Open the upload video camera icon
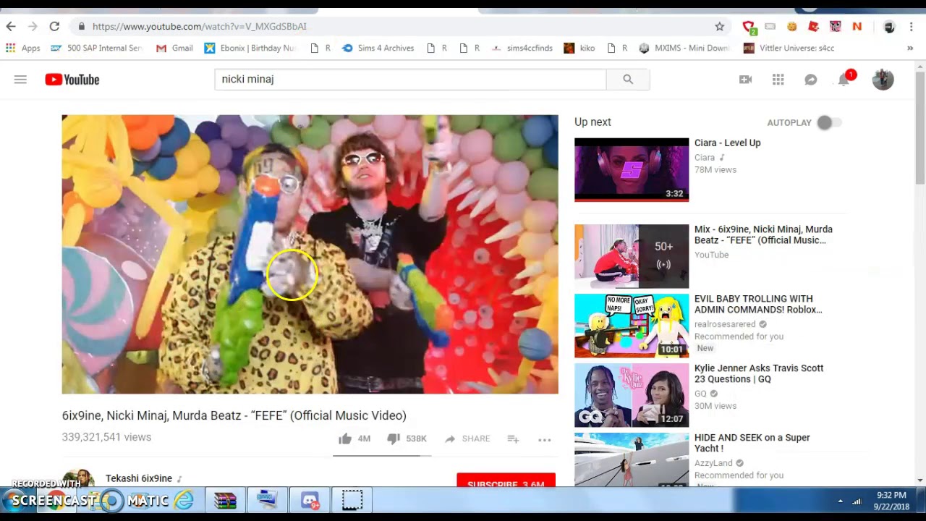 pos(745,80)
